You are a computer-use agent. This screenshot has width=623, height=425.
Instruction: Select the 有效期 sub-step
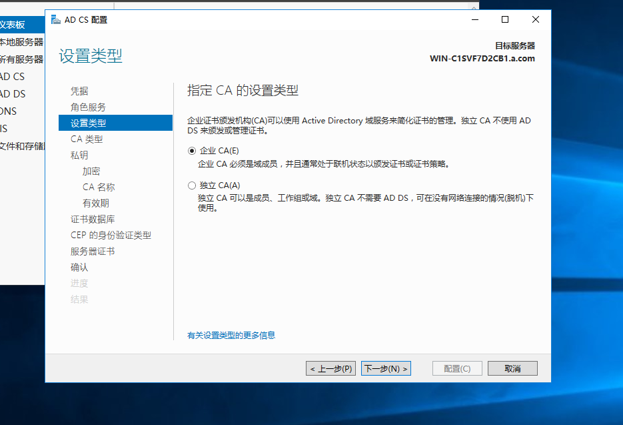tap(96, 203)
